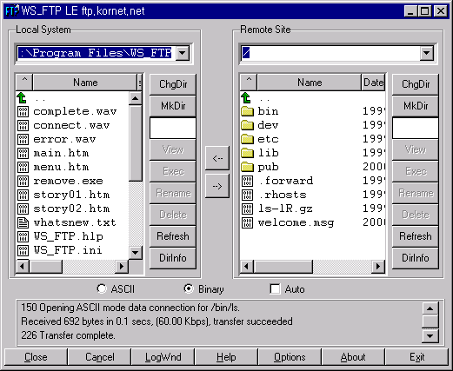
Task: Click local file list scroll-down arrow
Action: pyautogui.click(x=136, y=253)
